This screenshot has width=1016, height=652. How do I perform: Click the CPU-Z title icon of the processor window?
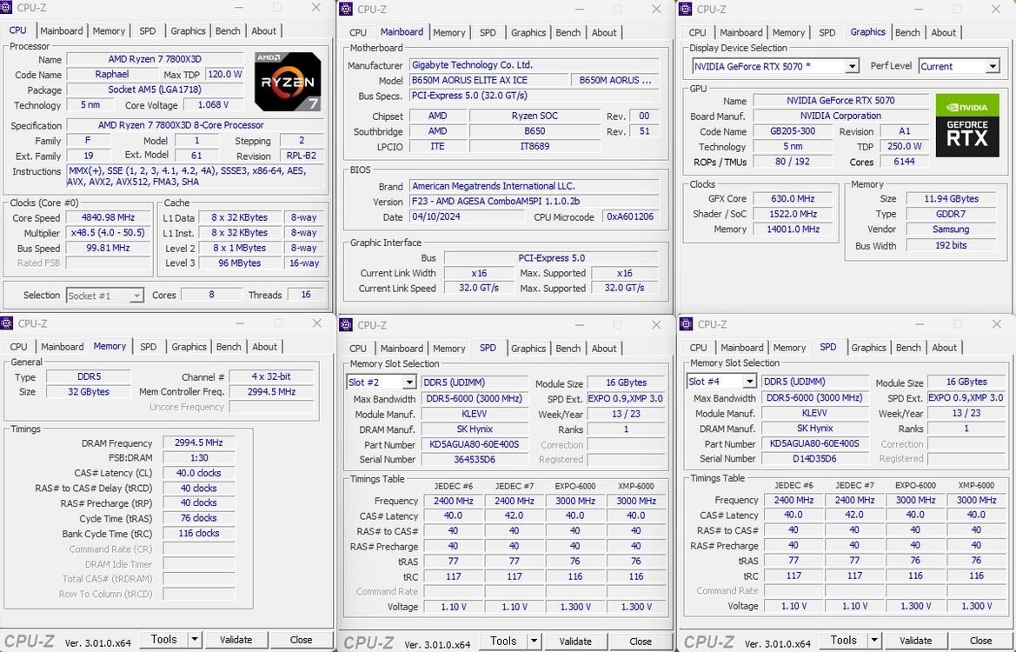point(7,8)
